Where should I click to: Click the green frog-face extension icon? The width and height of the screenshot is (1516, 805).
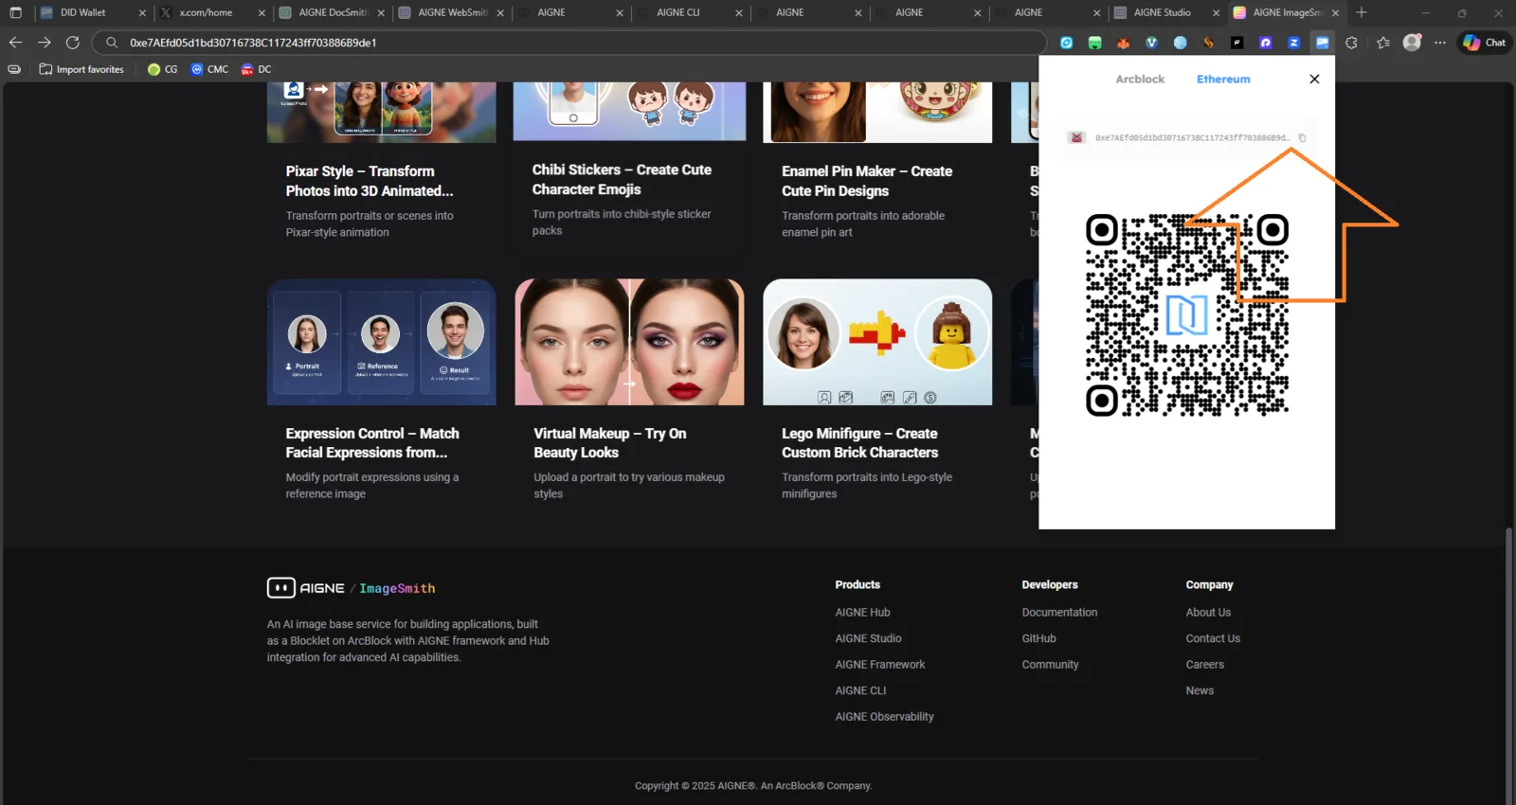click(x=1094, y=43)
